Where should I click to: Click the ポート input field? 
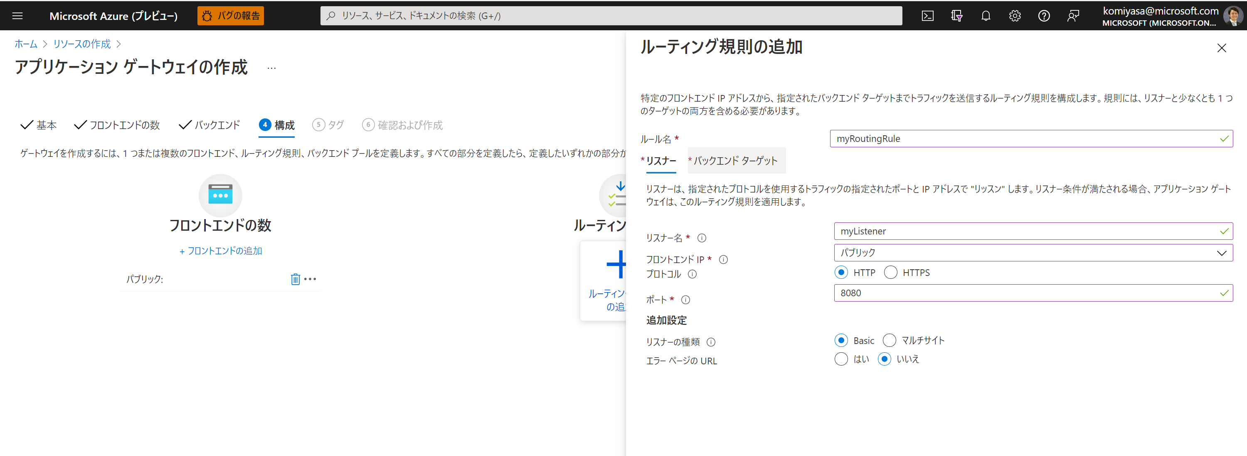(1026, 293)
